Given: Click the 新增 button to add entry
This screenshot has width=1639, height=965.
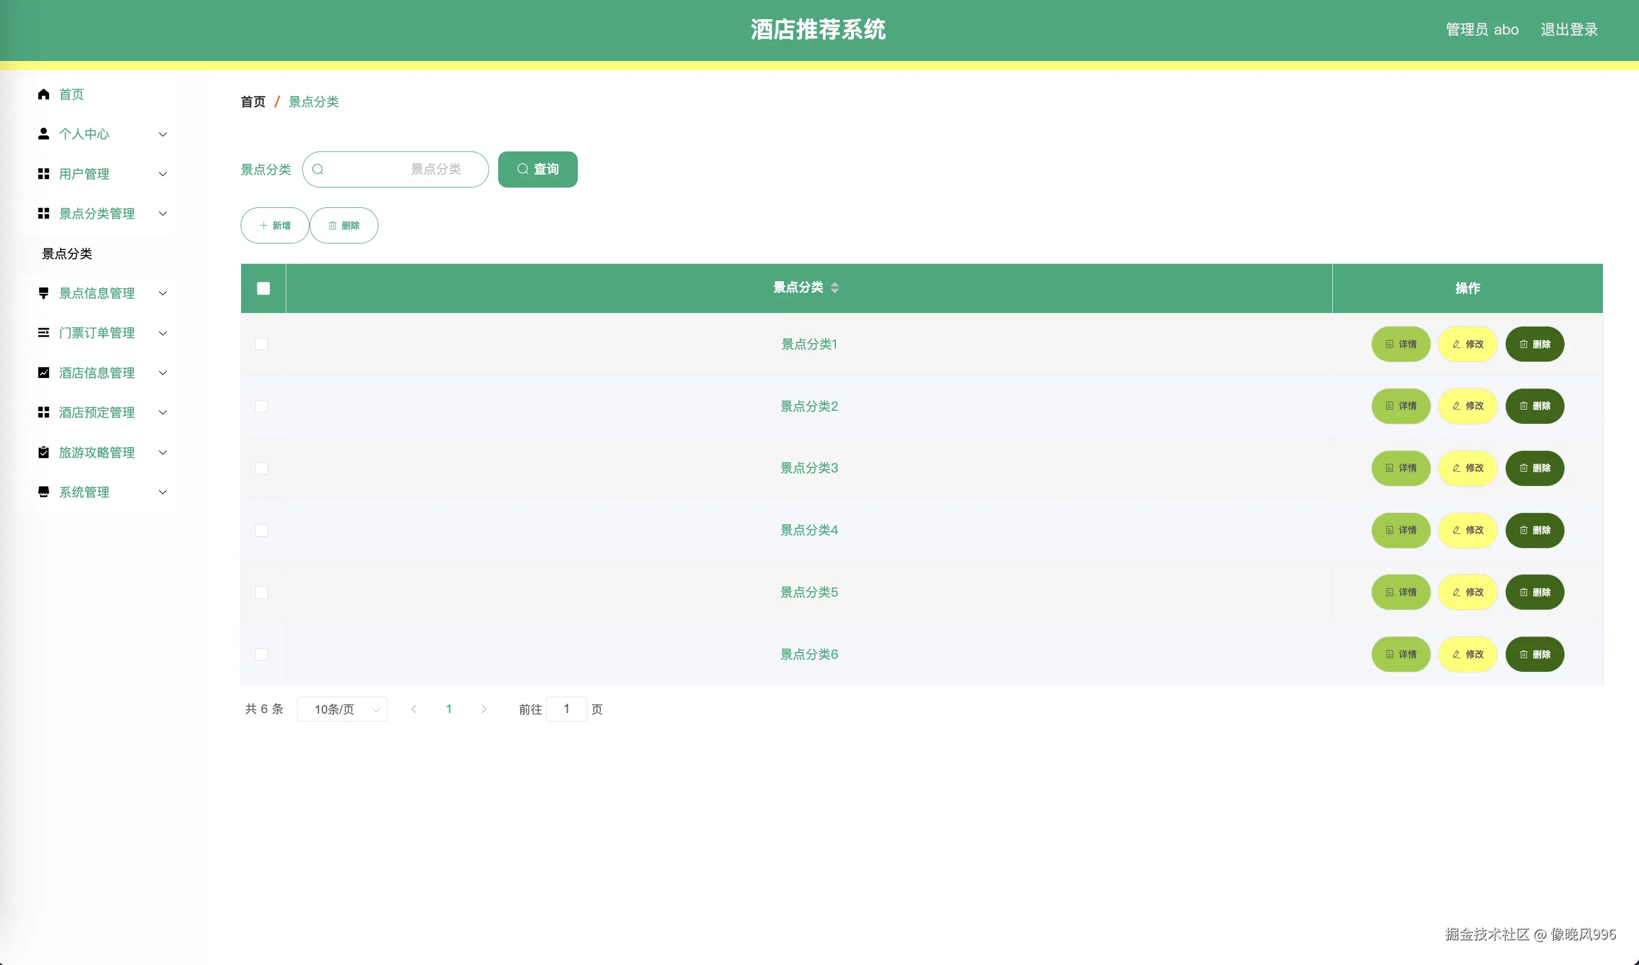Looking at the screenshot, I should point(274,225).
